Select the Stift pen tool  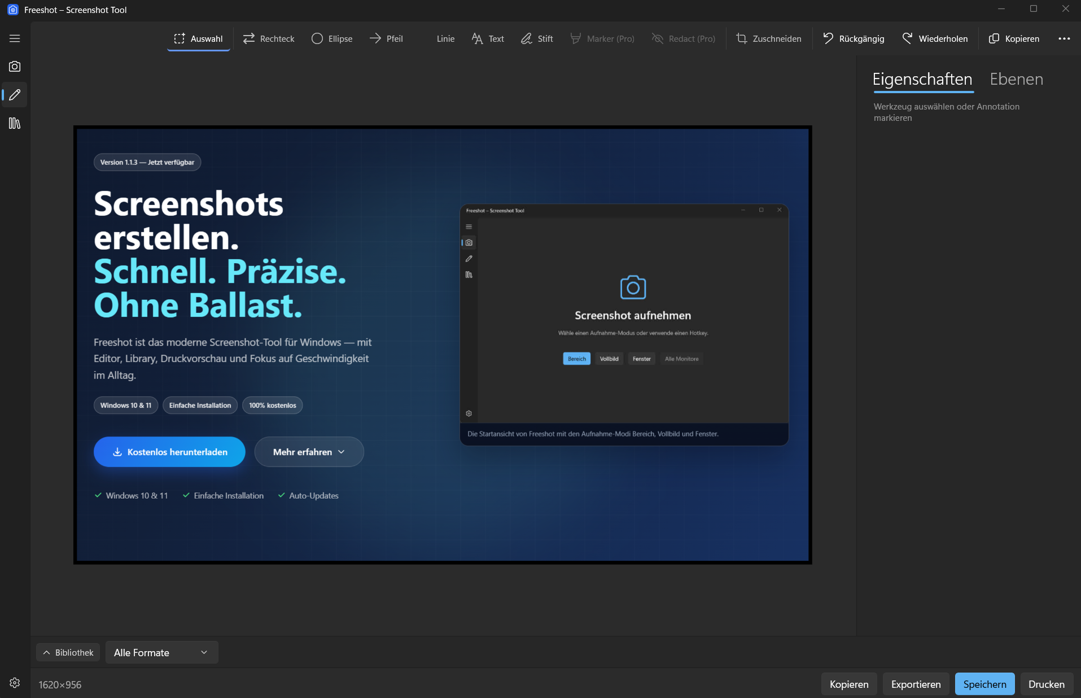(537, 38)
